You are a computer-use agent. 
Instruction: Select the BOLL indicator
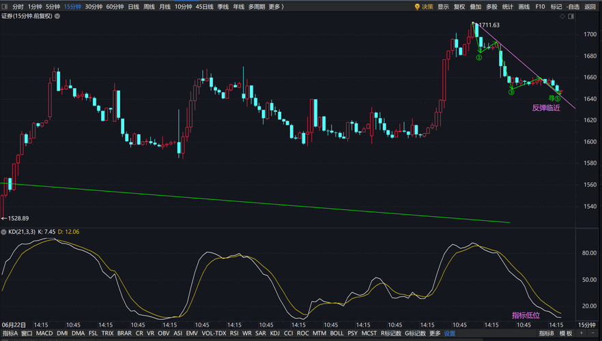pyautogui.click(x=336, y=333)
